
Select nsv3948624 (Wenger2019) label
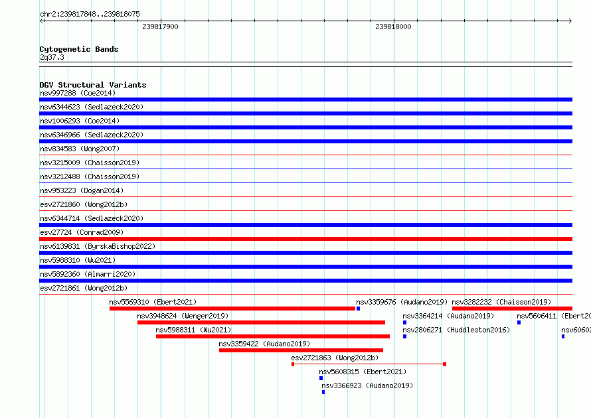[x=183, y=316]
